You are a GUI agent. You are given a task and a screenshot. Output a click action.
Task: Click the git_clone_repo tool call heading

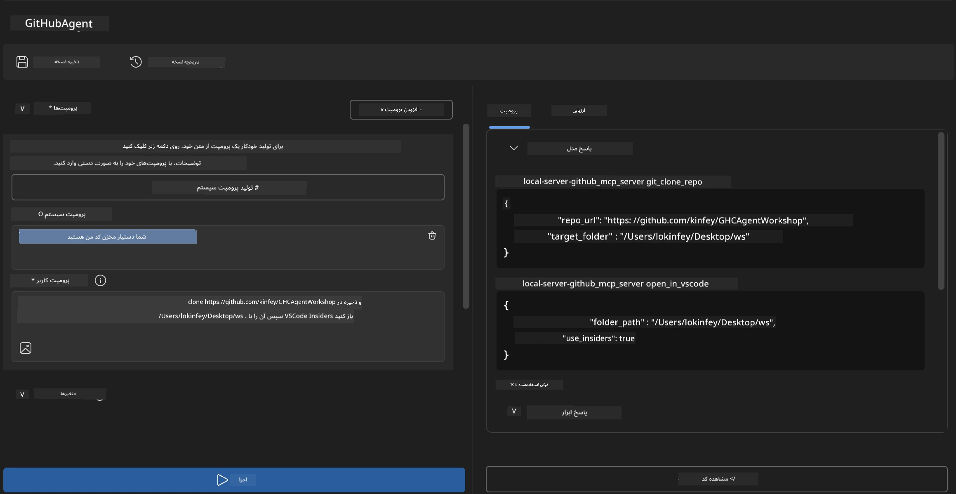[612, 181]
